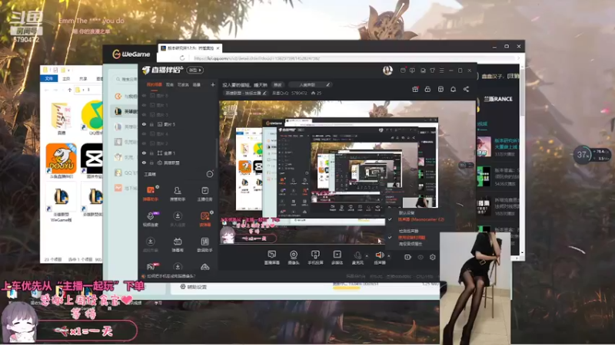Image resolution: width=615 pixels, height=345 pixels.
Task: Toggle visibility of source 英雄联盟
Action: coord(144,163)
